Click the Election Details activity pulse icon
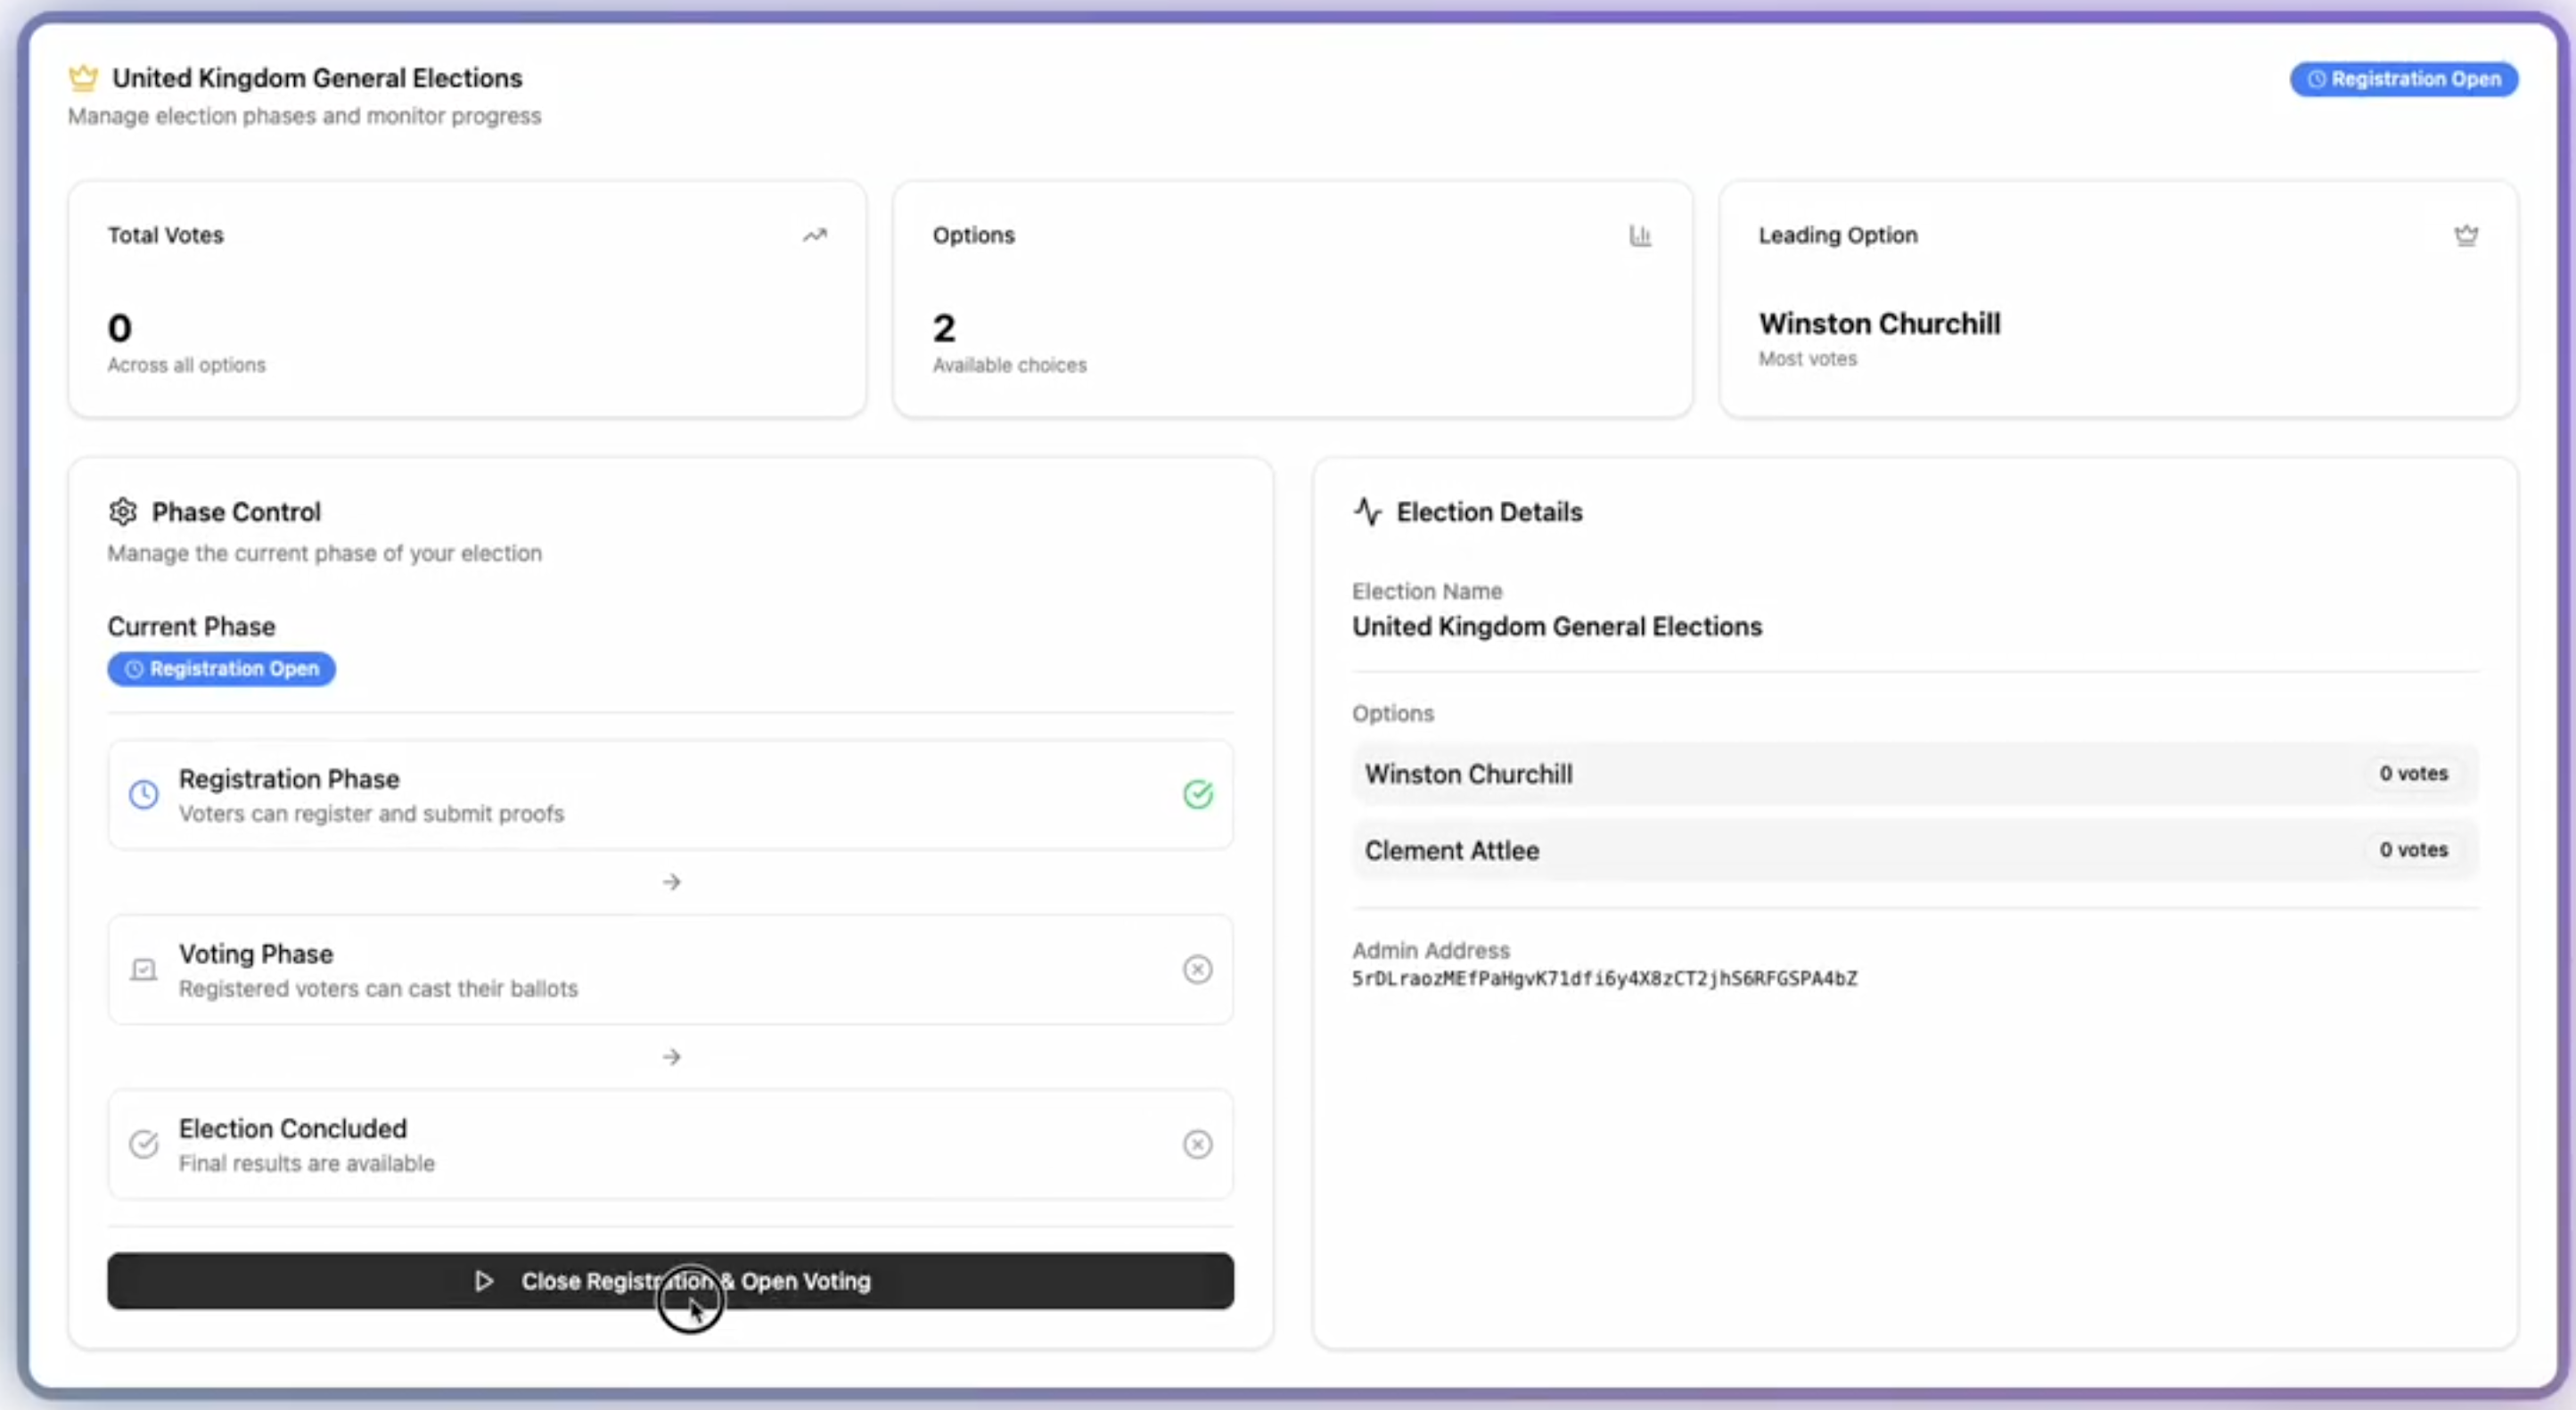 [1367, 511]
